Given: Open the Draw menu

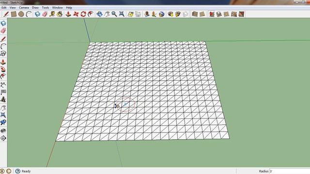Looking at the screenshot, I should (x=35, y=8).
